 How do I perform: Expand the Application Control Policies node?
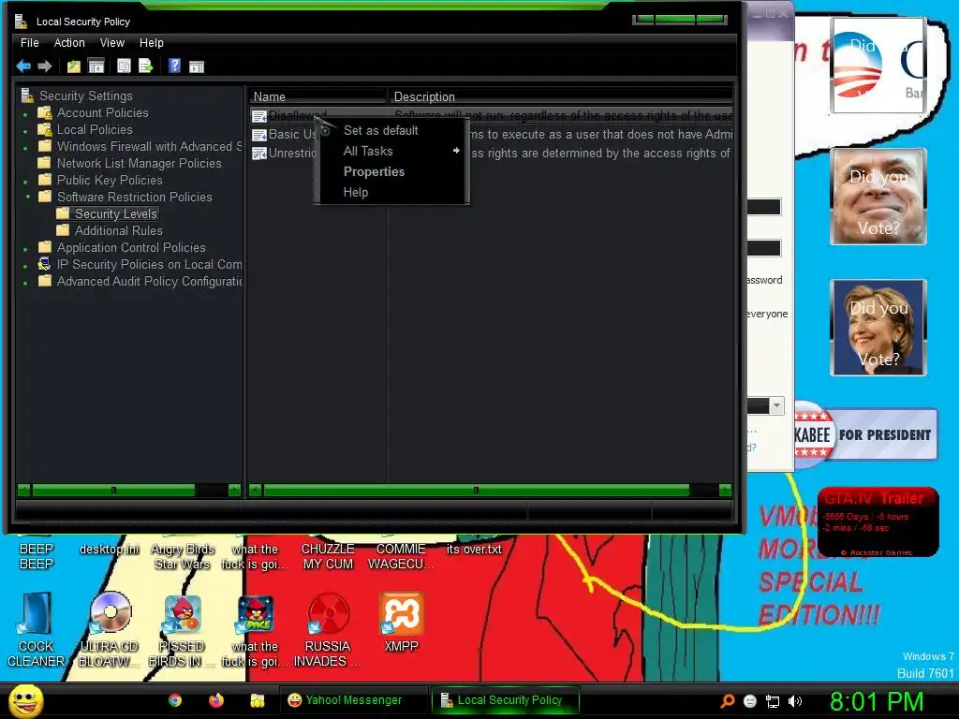[x=25, y=249]
